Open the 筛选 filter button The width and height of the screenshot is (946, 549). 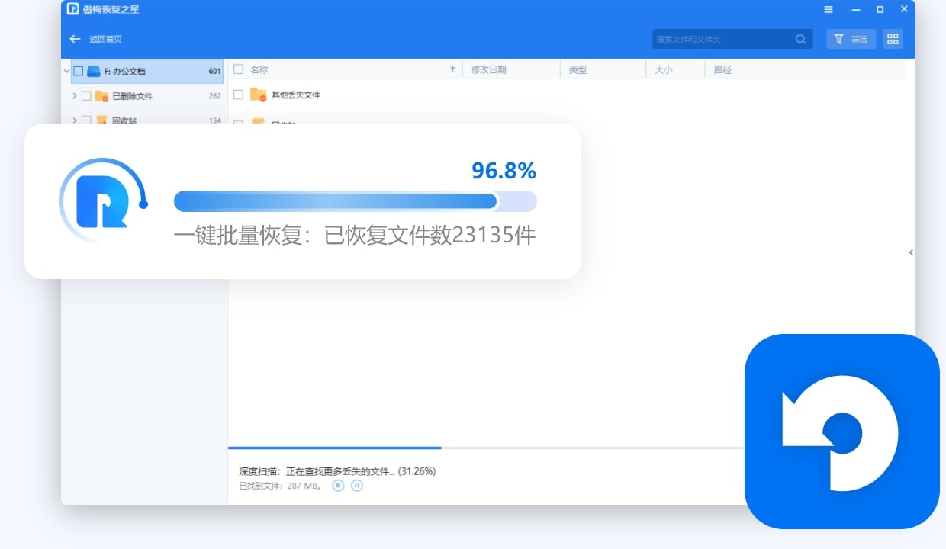851,39
